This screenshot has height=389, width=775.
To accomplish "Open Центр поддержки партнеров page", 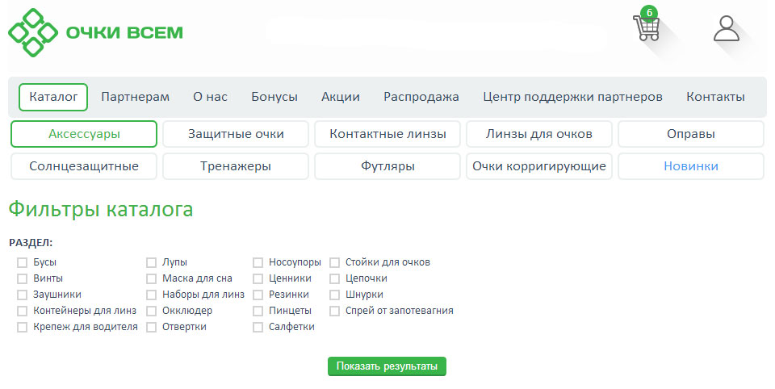I will pos(572,97).
